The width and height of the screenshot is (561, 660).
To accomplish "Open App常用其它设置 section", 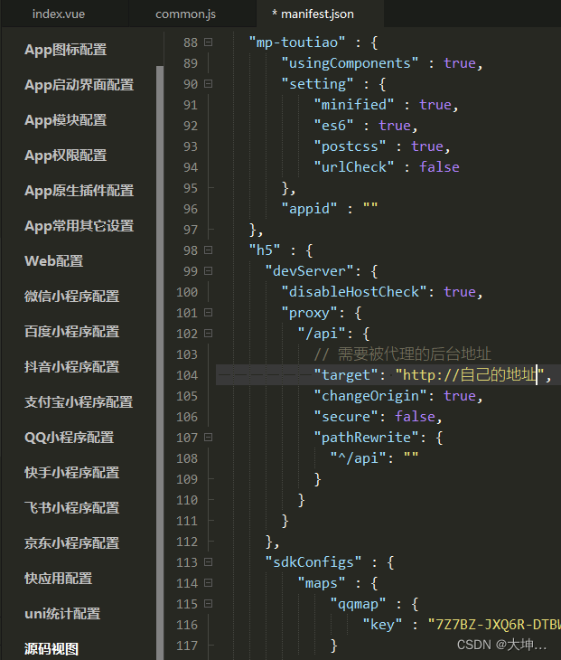I will coord(79,226).
